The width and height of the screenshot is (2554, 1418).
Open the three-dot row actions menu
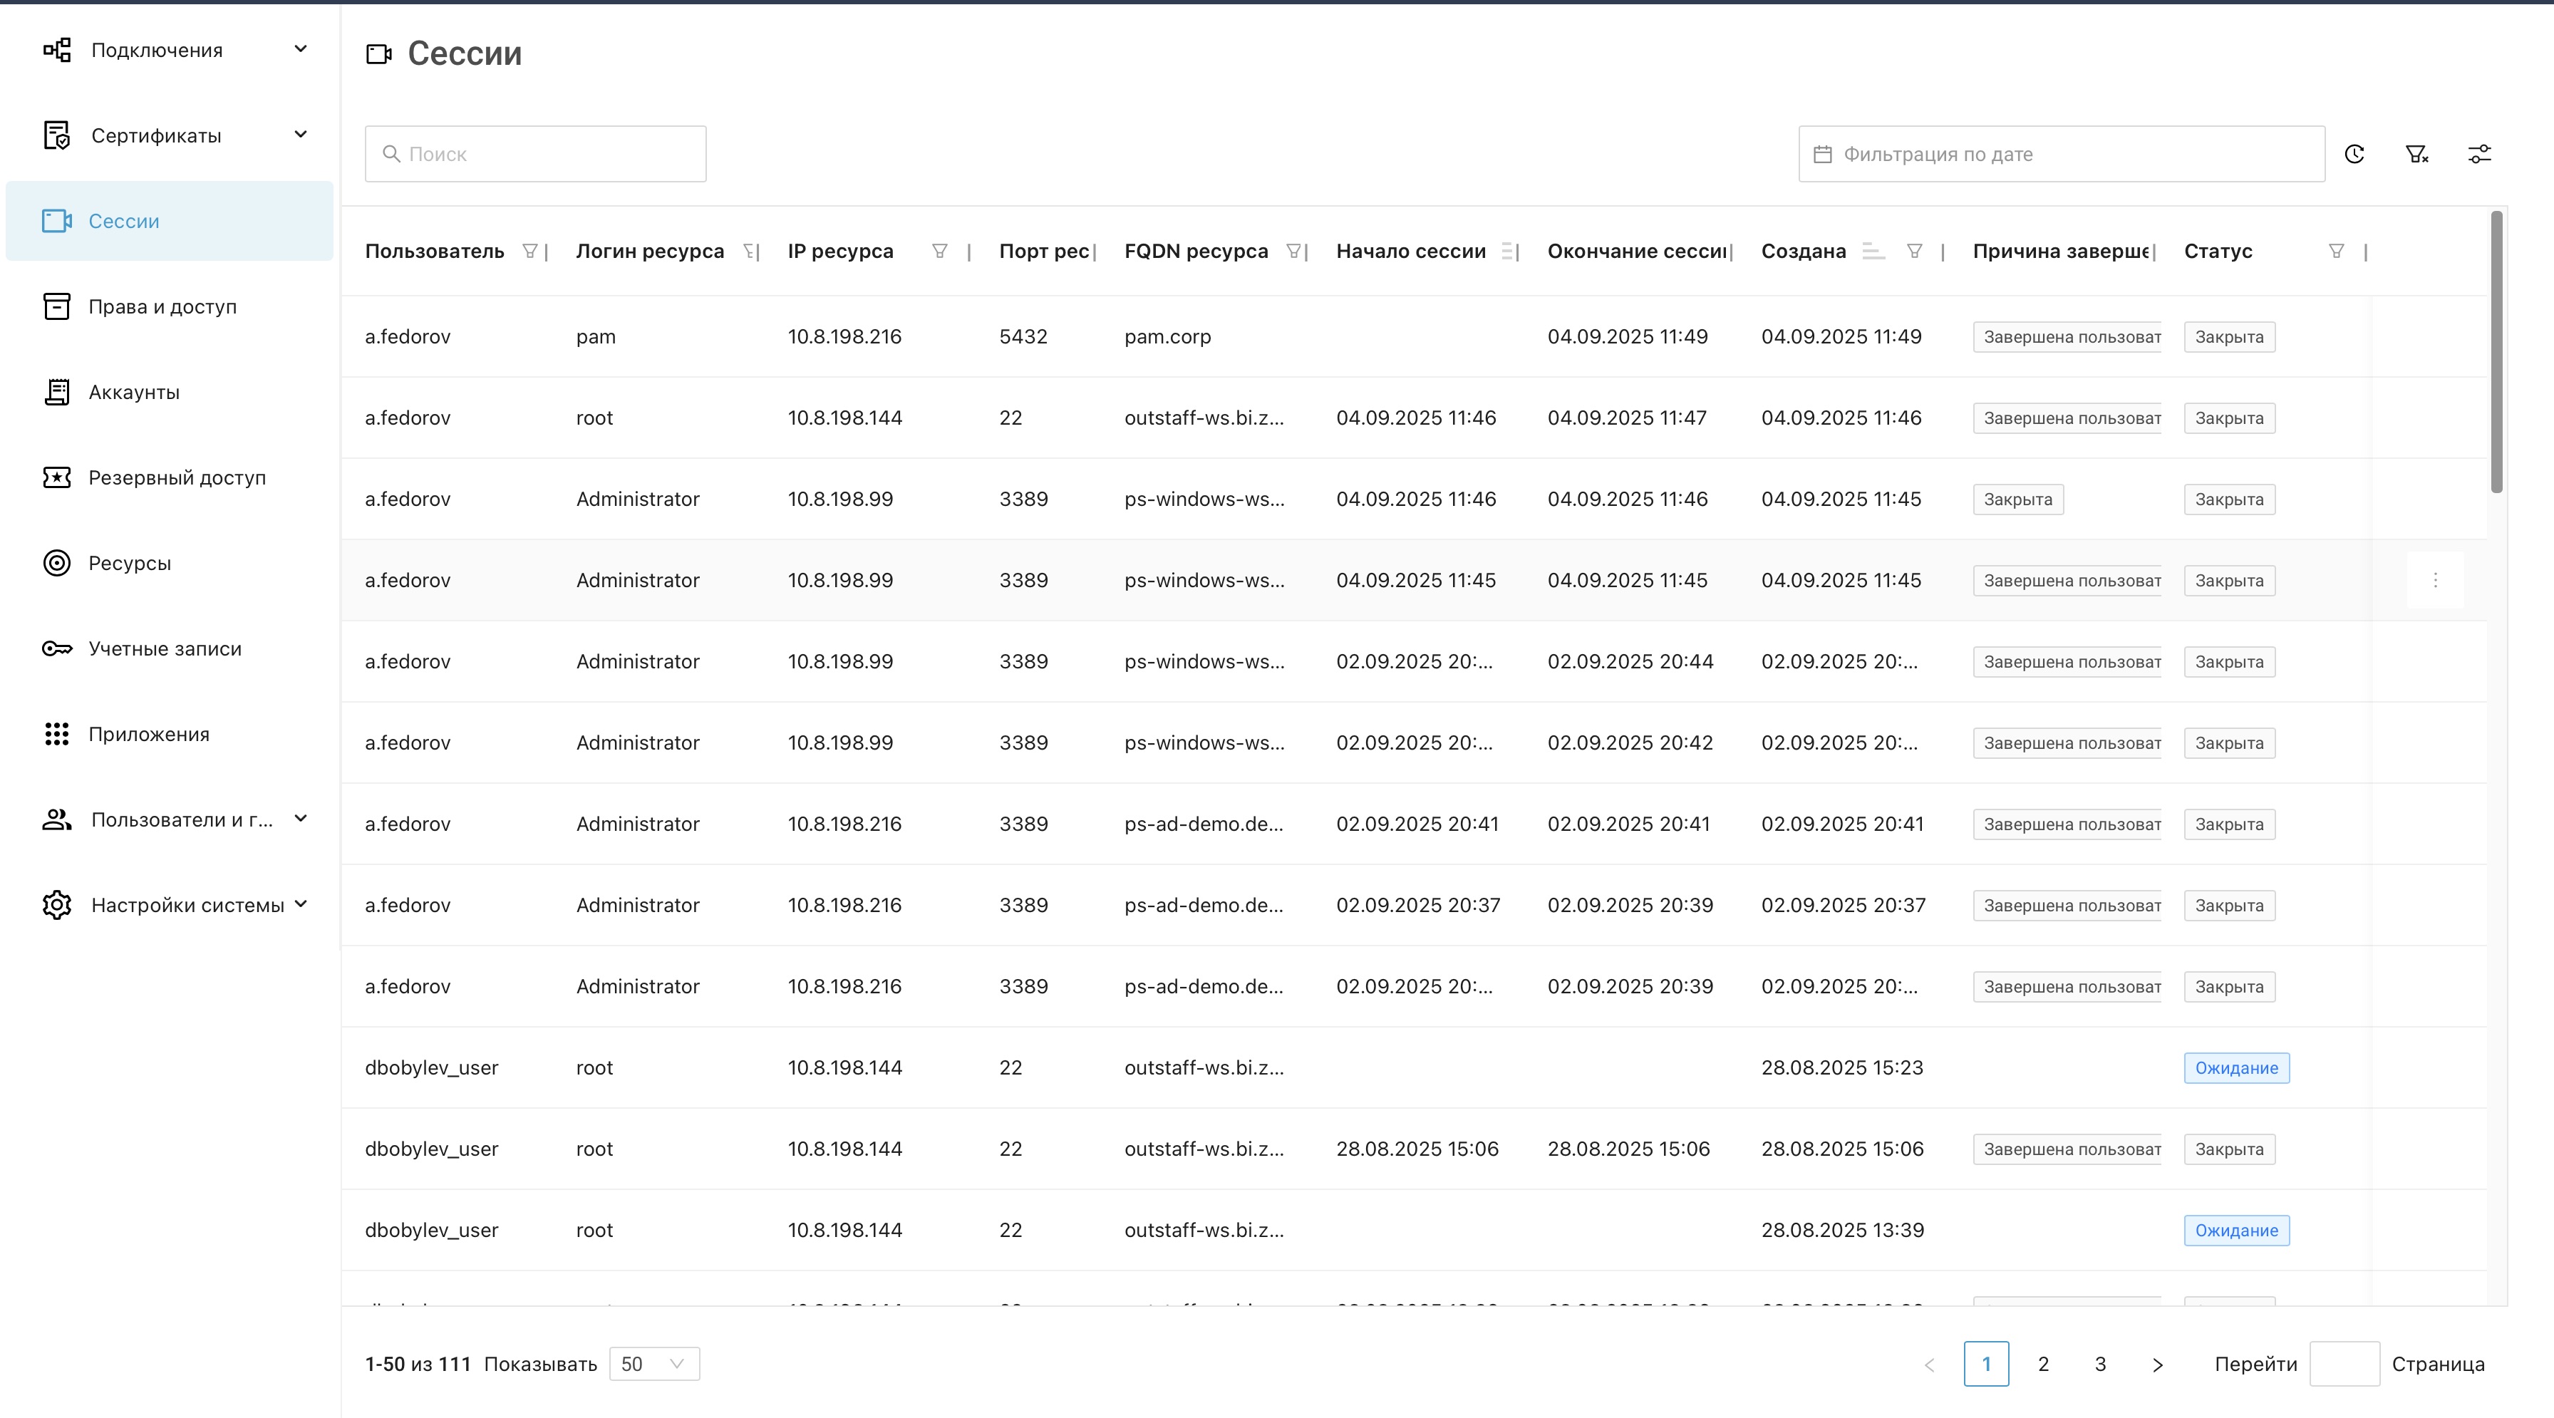pos(2435,580)
